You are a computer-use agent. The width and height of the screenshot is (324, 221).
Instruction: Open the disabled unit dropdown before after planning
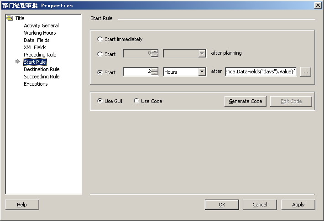202,53
